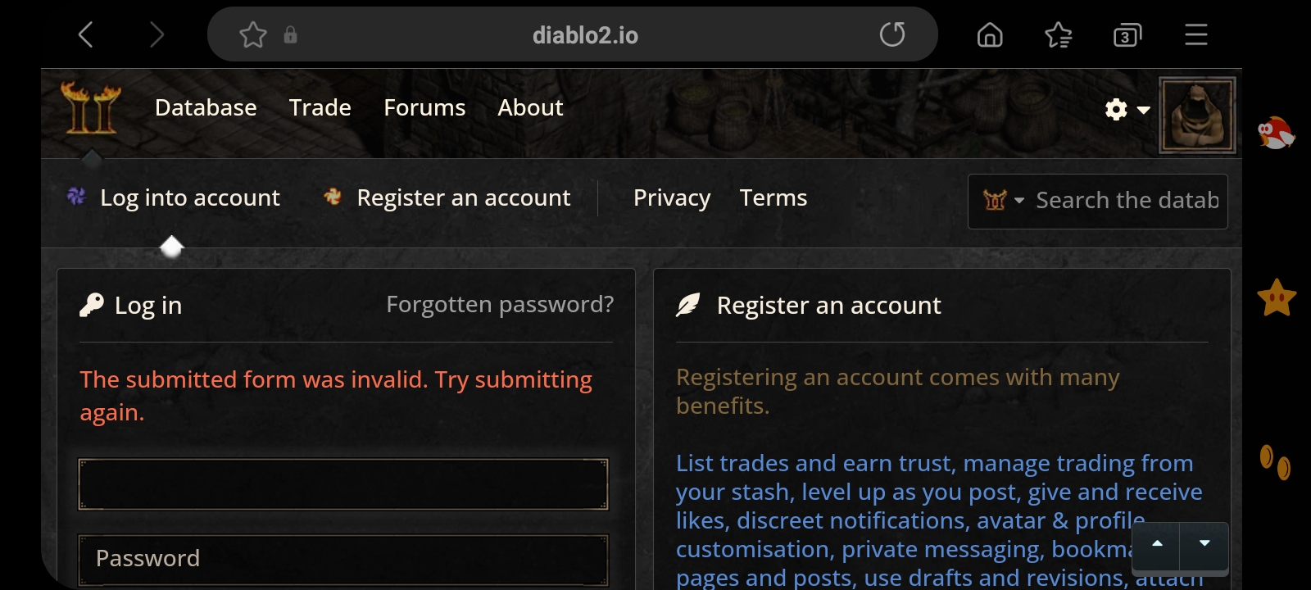The width and height of the screenshot is (1311, 590).
Task: Expand the search category dropdown
Action: (1004, 201)
